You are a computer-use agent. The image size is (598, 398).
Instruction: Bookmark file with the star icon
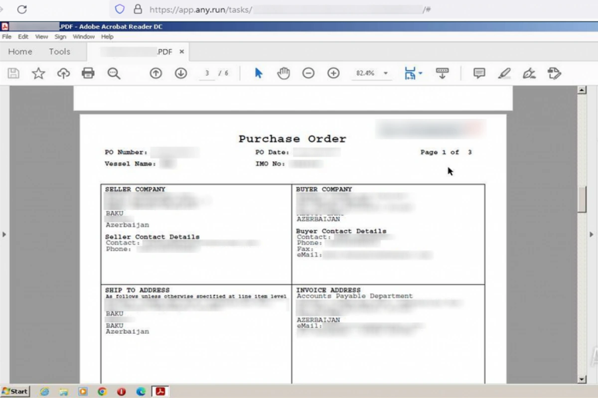point(38,74)
